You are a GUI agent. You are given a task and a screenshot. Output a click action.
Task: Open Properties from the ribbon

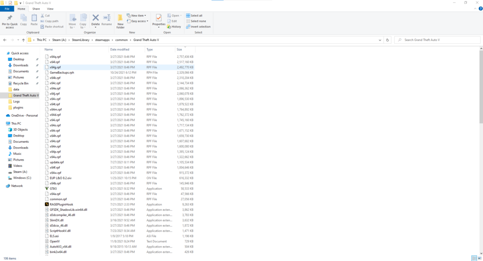coord(158,20)
